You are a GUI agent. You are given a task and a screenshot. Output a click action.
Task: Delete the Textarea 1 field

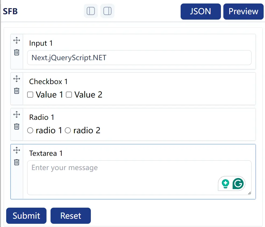tap(17, 162)
